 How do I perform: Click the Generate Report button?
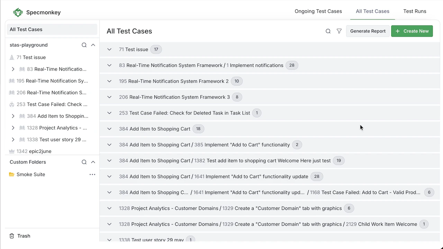(x=368, y=31)
